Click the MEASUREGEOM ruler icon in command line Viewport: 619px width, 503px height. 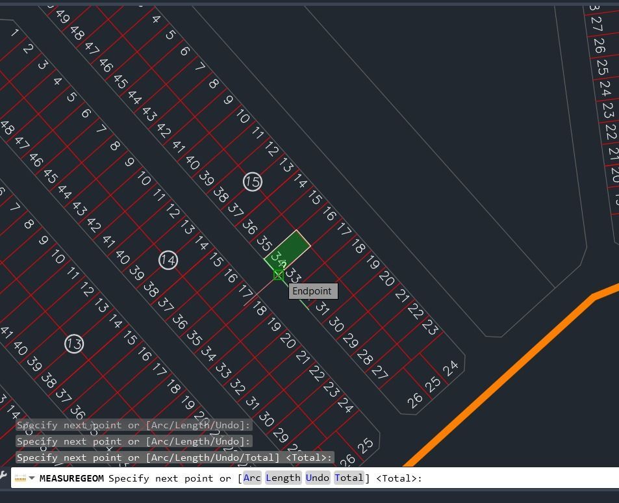20,478
